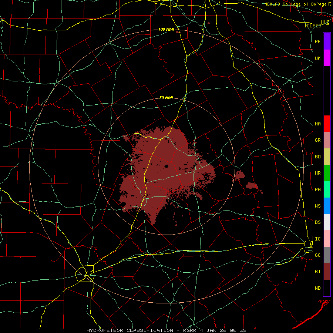The width and height of the screenshot is (333, 333).
Task: Click the BD legend label
Action: tap(317, 157)
